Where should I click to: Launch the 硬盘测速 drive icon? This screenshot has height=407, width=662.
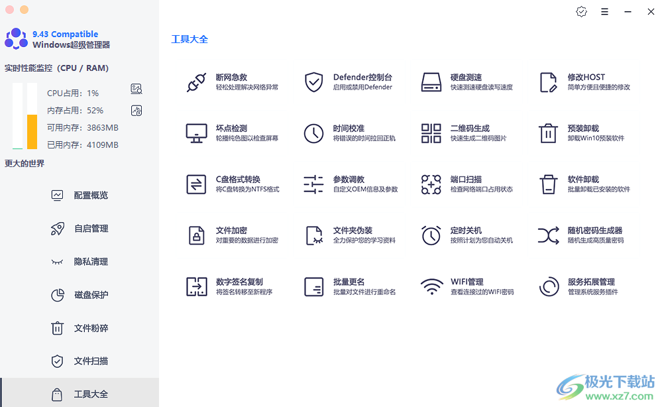pyautogui.click(x=431, y=82)
